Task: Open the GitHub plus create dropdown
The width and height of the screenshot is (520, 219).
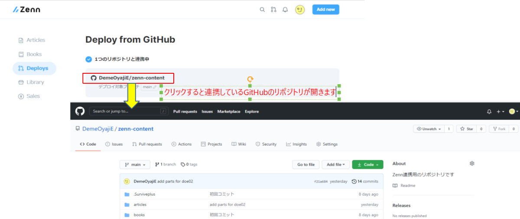Action: coord(500,111)
